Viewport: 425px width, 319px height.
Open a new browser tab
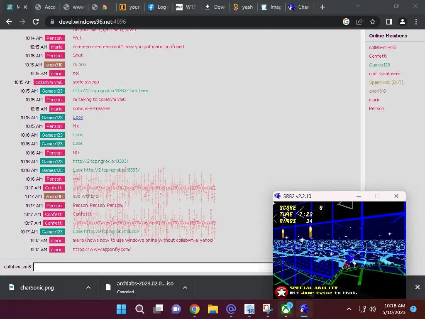coord(322,7)
